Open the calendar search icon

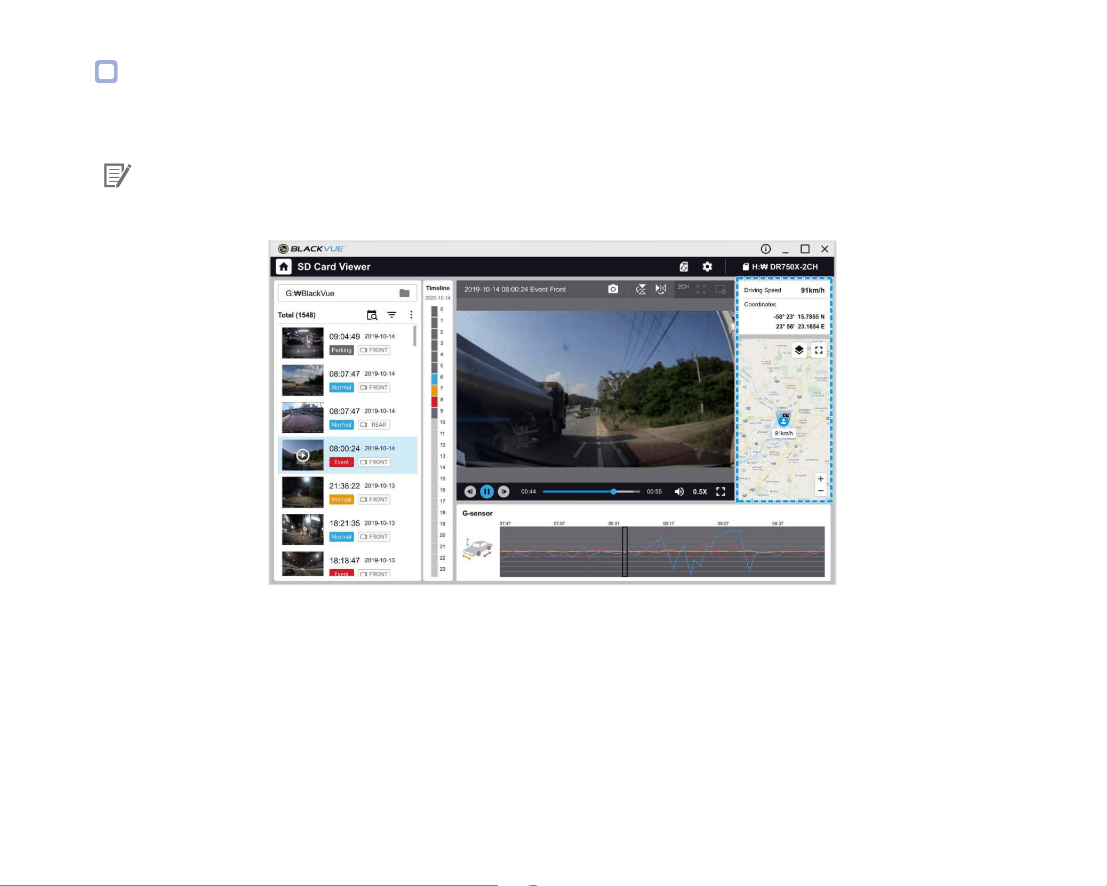372,315
